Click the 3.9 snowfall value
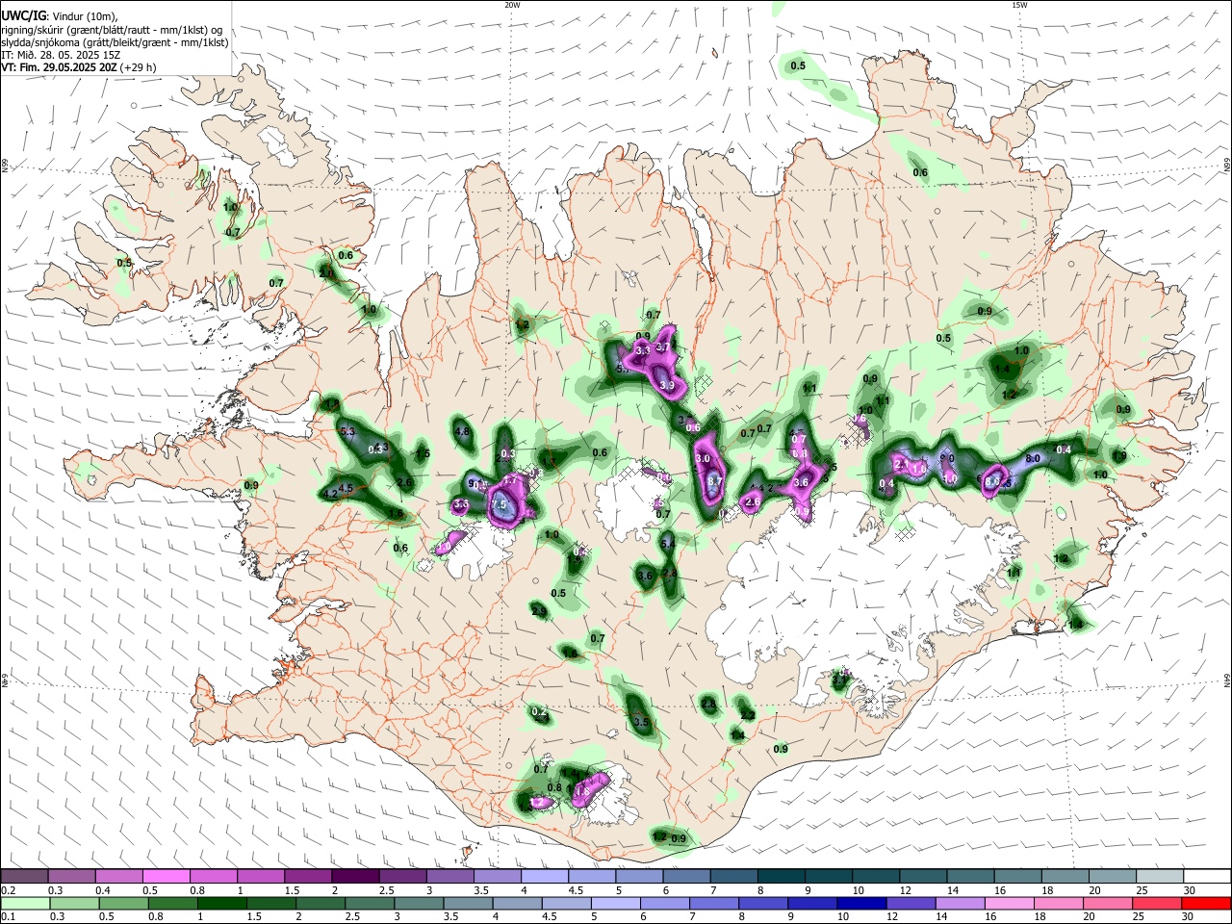 pyautogui.click(x=667, y=385)
